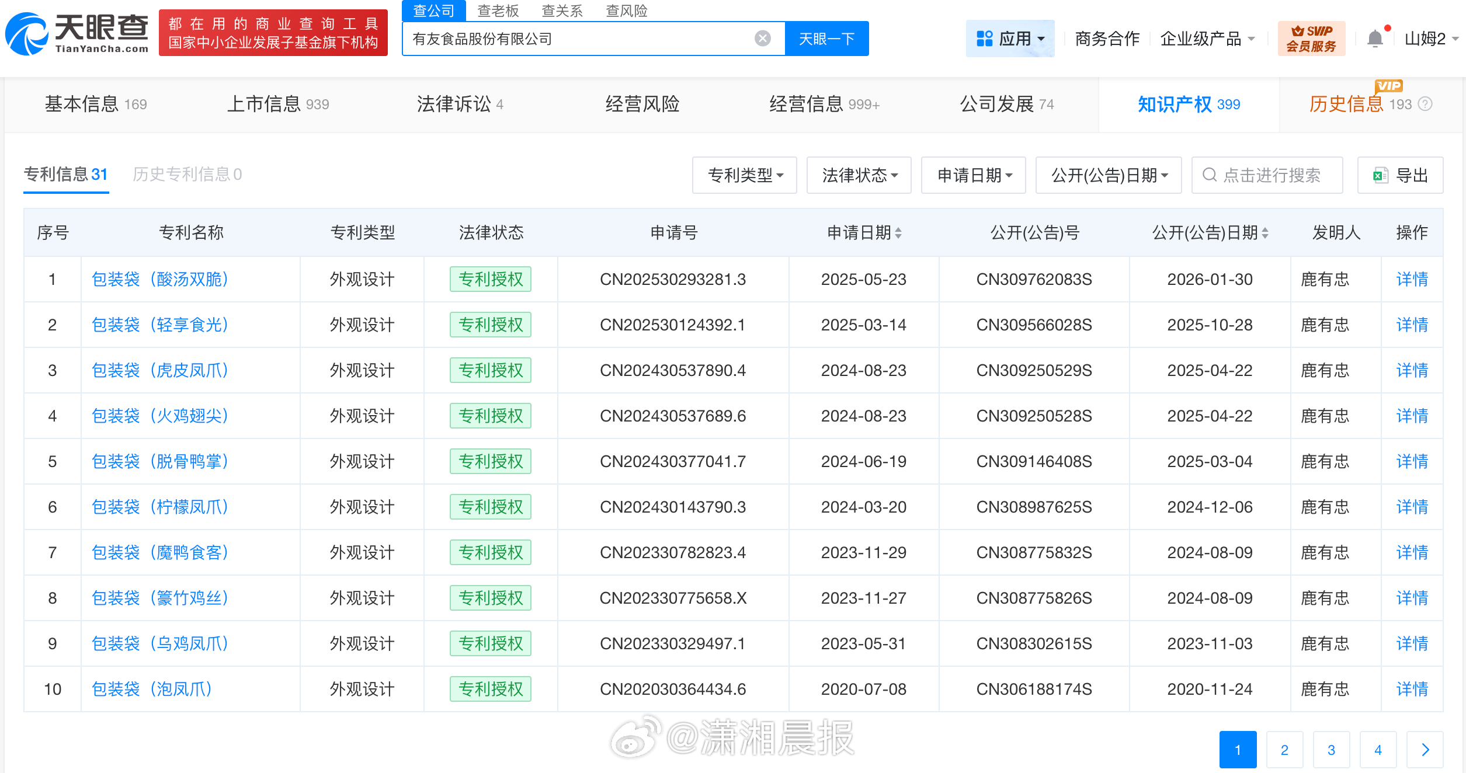Switch to the 法律诉讼 tab
This screenshot has width=1466, height=773.
click(460, 104)
